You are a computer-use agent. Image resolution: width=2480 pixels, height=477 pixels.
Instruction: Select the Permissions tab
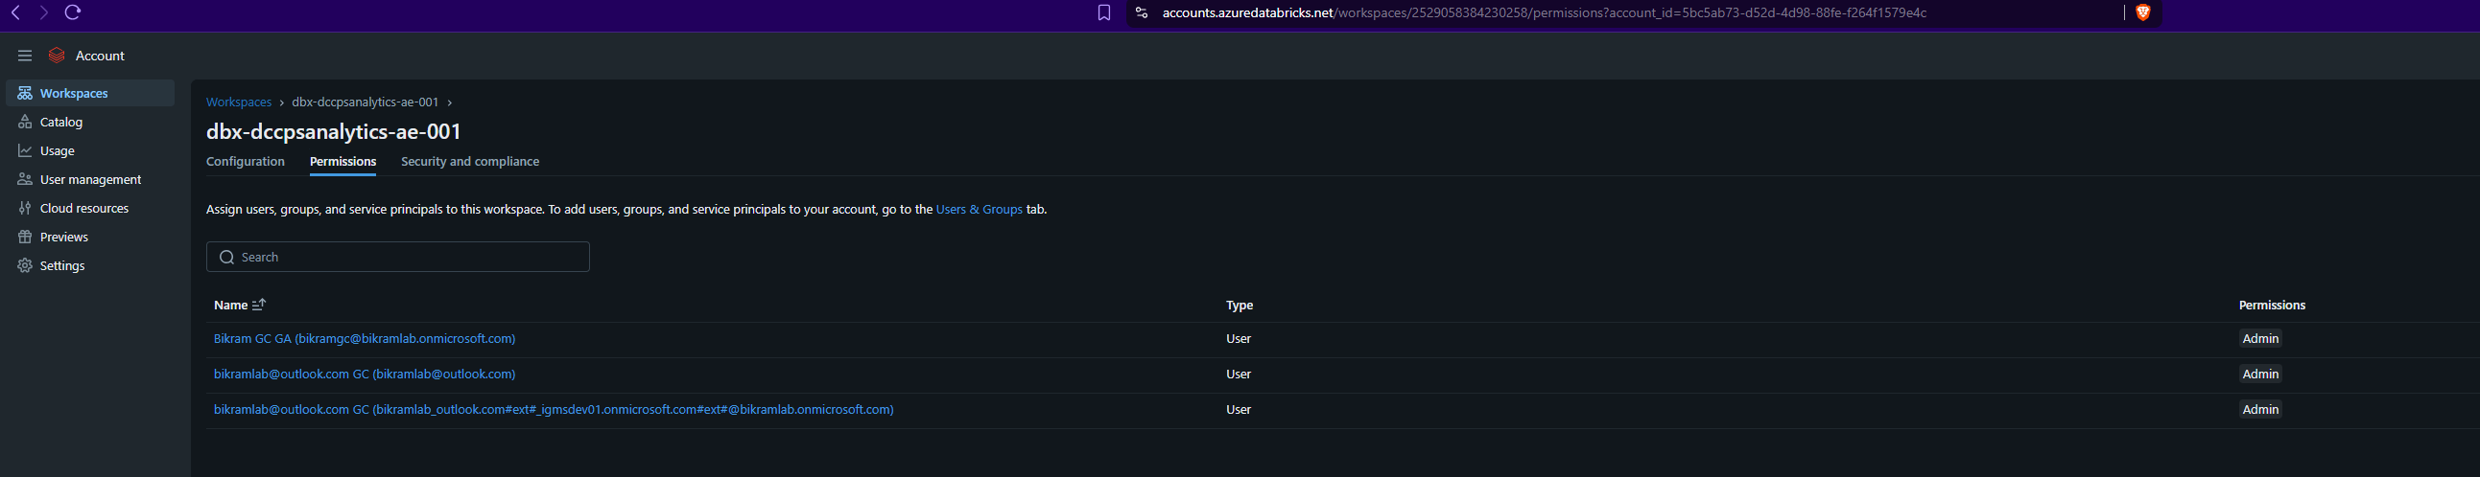[342, 162]
